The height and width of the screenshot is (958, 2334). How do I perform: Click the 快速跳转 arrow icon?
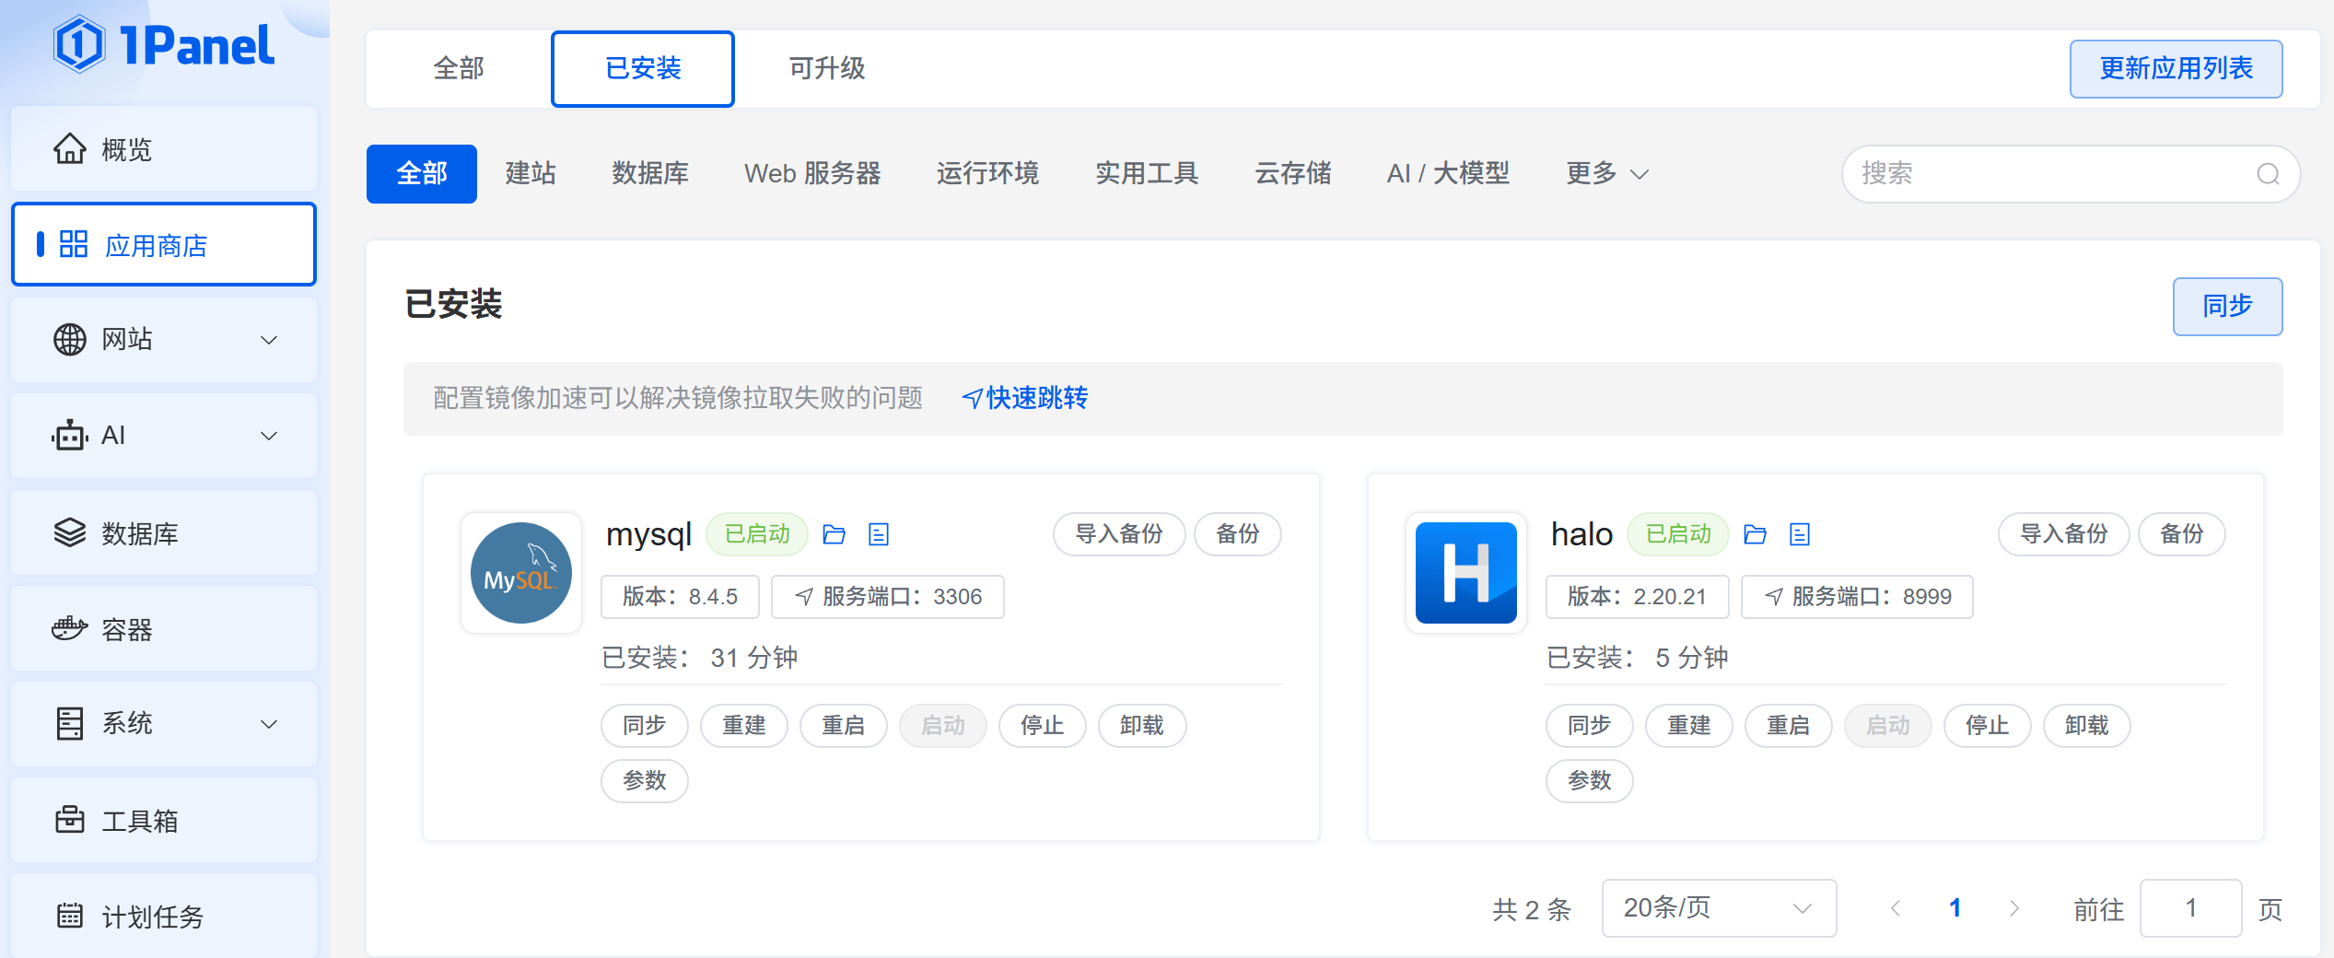pos(973,398)
